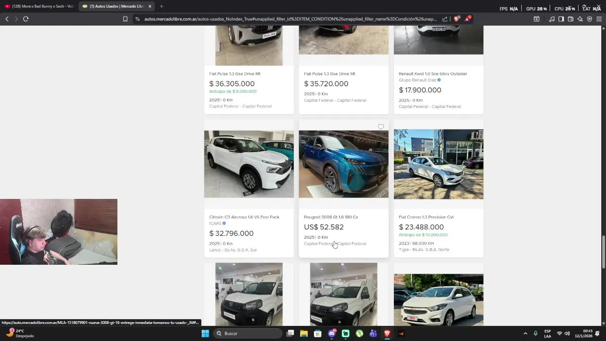
Task: Open the media playlist music-note icon
Action: tap(552, 19)
